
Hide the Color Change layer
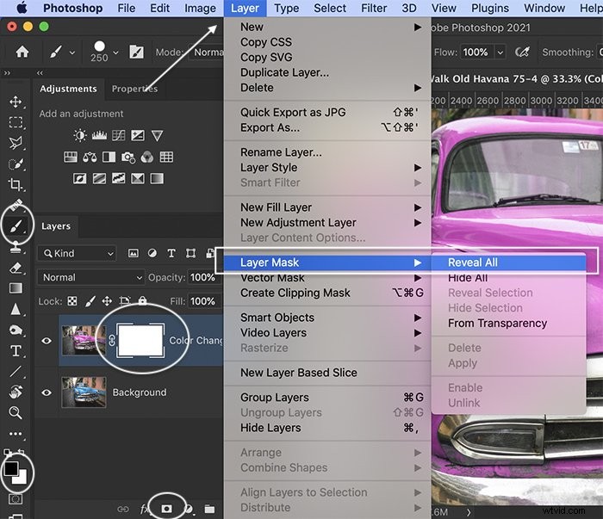tap(47, 341)
